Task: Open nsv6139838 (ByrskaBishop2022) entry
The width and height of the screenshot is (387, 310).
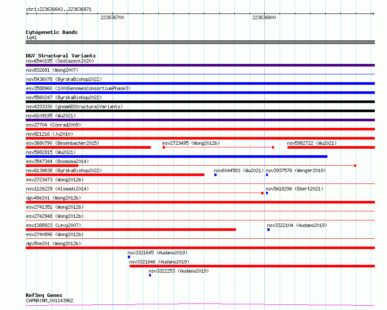Action: pos(64,170)
